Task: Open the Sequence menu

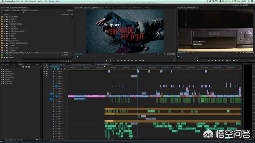Action: click(x=33, y=1)
